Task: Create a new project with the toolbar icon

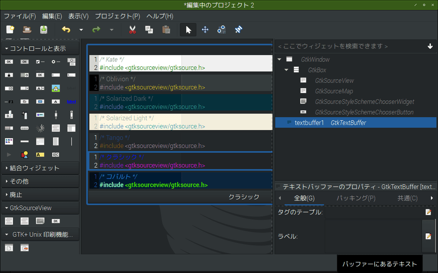Action: tap(10, 30)
